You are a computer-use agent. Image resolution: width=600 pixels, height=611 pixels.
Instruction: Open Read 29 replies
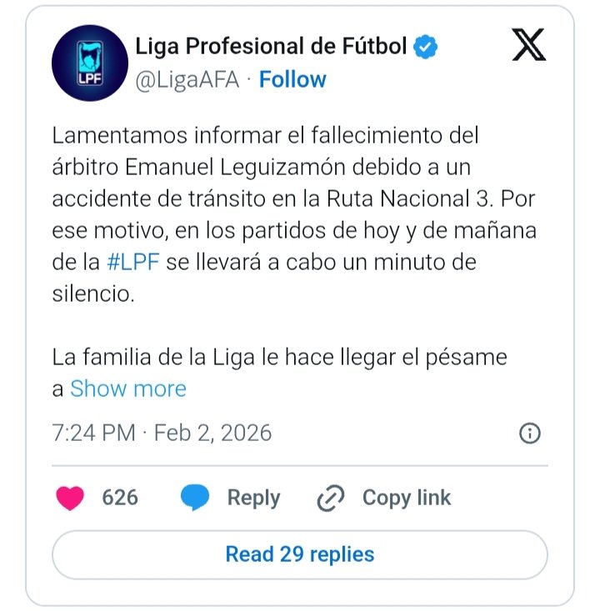point(300,554)
